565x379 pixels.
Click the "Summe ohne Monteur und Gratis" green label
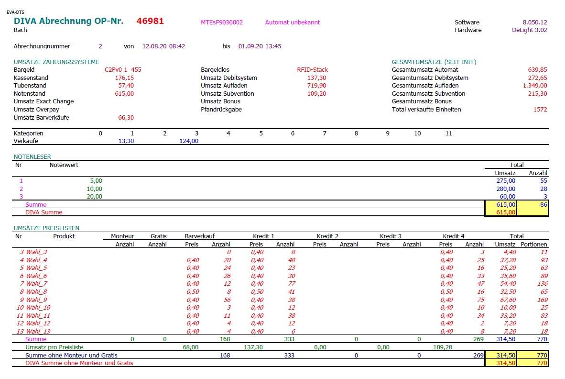point(71,356)
